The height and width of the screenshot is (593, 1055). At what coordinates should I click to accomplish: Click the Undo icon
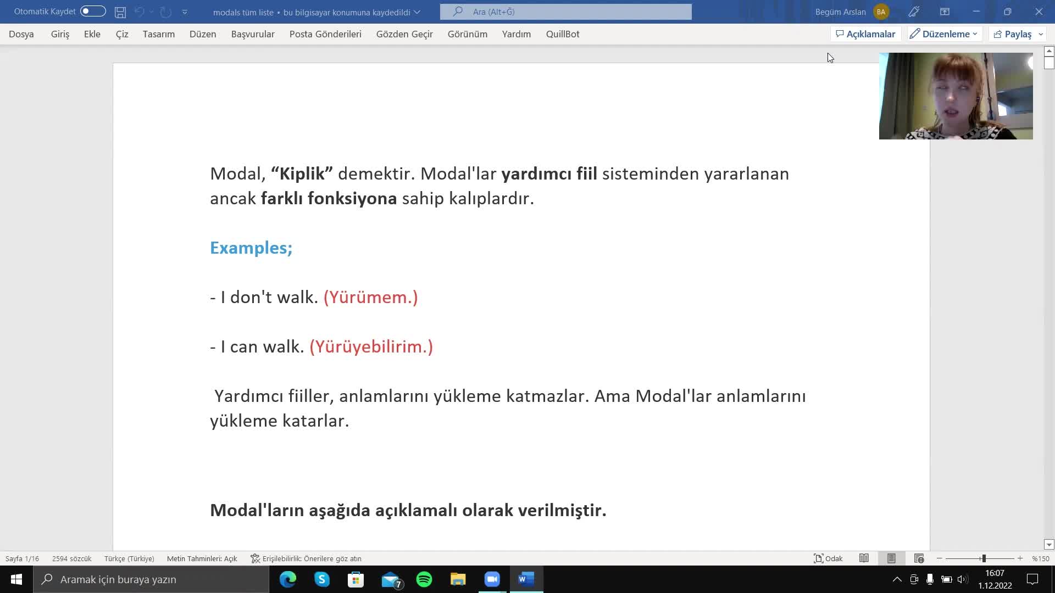(x=139, y=11)
